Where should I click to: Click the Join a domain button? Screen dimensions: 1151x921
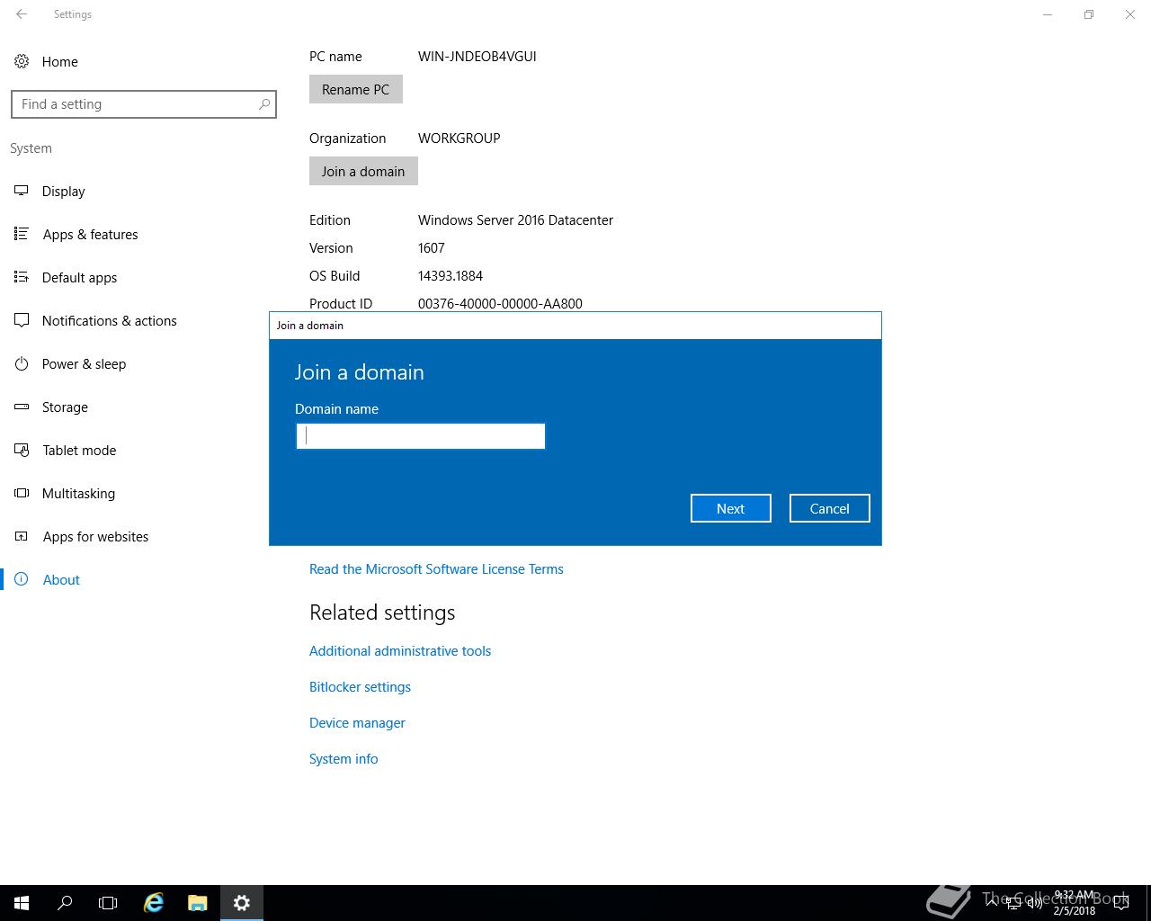coord(363,171)
